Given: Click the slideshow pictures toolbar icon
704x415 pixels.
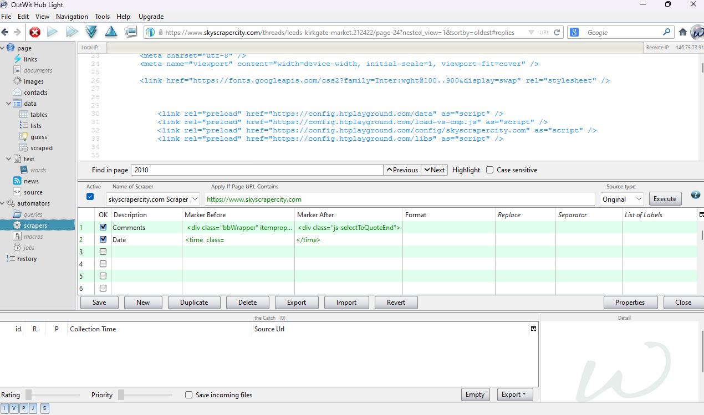Looking at the screenshot, I should (x=131, y=32).
